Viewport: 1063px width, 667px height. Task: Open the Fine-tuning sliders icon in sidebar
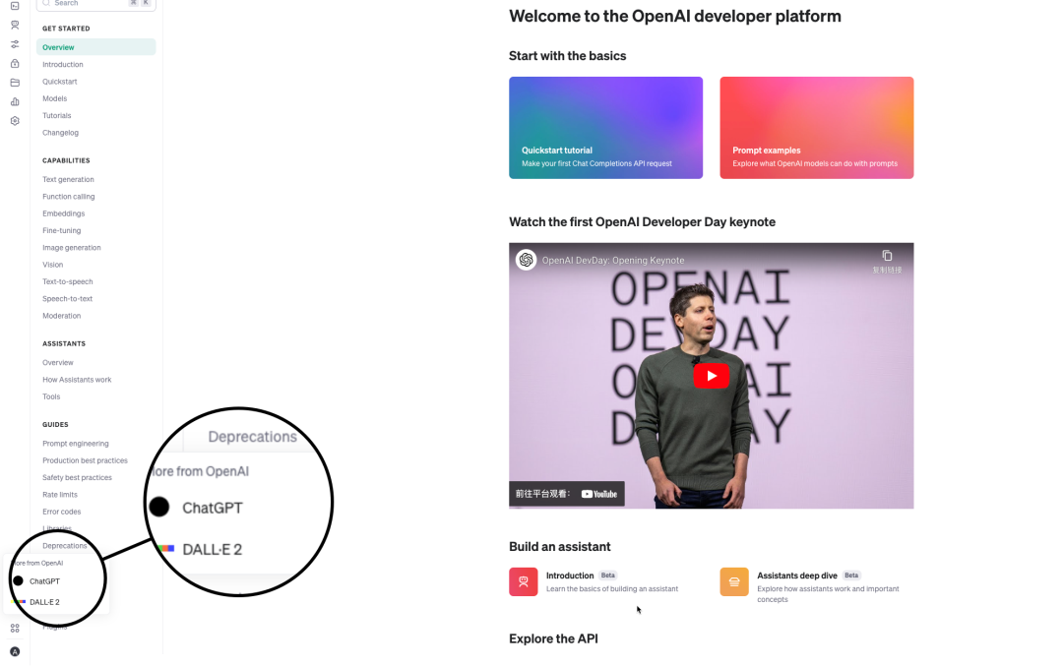[x=15, y=44]
